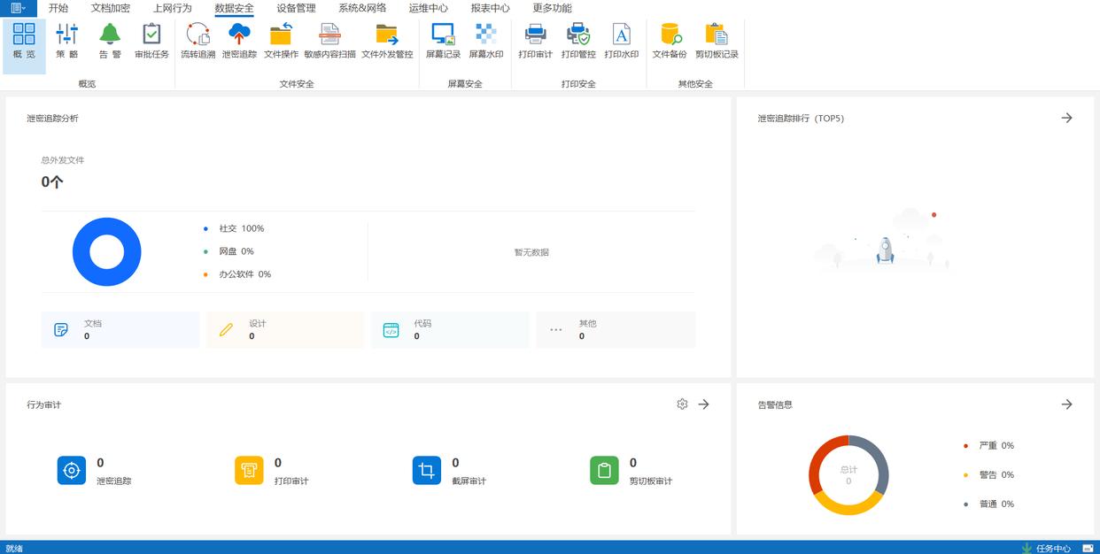Expand the application menu dropdown in top-left
The height and width of the screenshot is (554, 1100).
18,8
